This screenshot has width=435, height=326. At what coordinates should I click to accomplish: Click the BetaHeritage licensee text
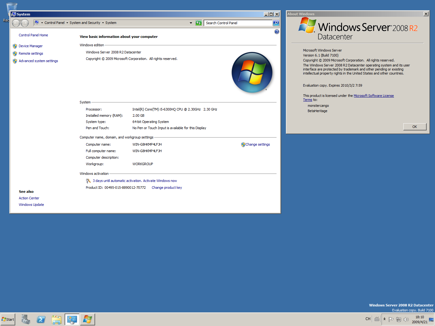(x=317, y=111)
